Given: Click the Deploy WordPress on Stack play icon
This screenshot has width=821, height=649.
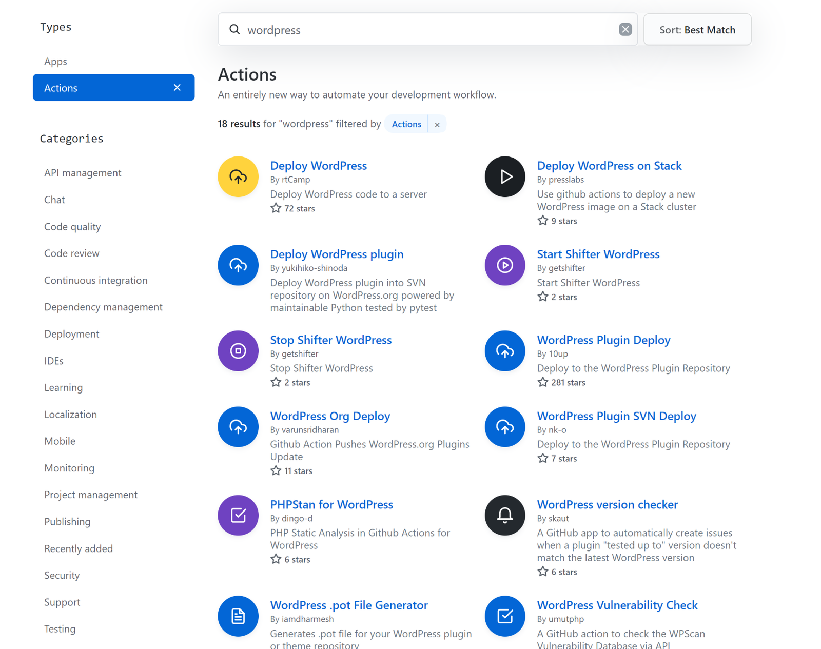Looking at the screenshot, I should pos(504,176).
